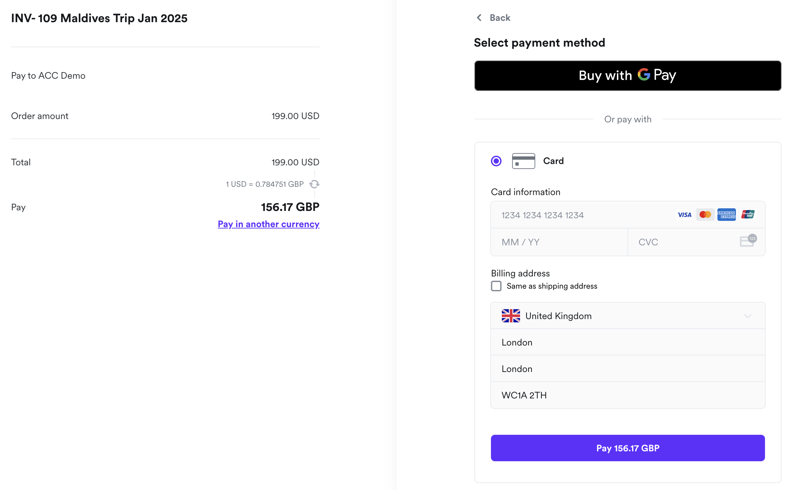Open the United Kingdom country dropdown
806x490 pixels.
(748, 316)
